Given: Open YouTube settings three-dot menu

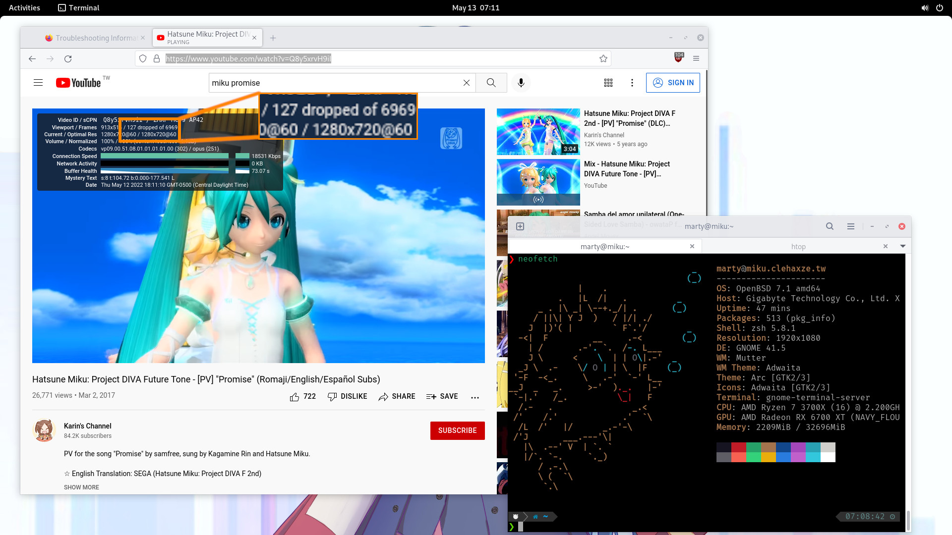Looking at the screenshot, I should [x=632, y=83].
